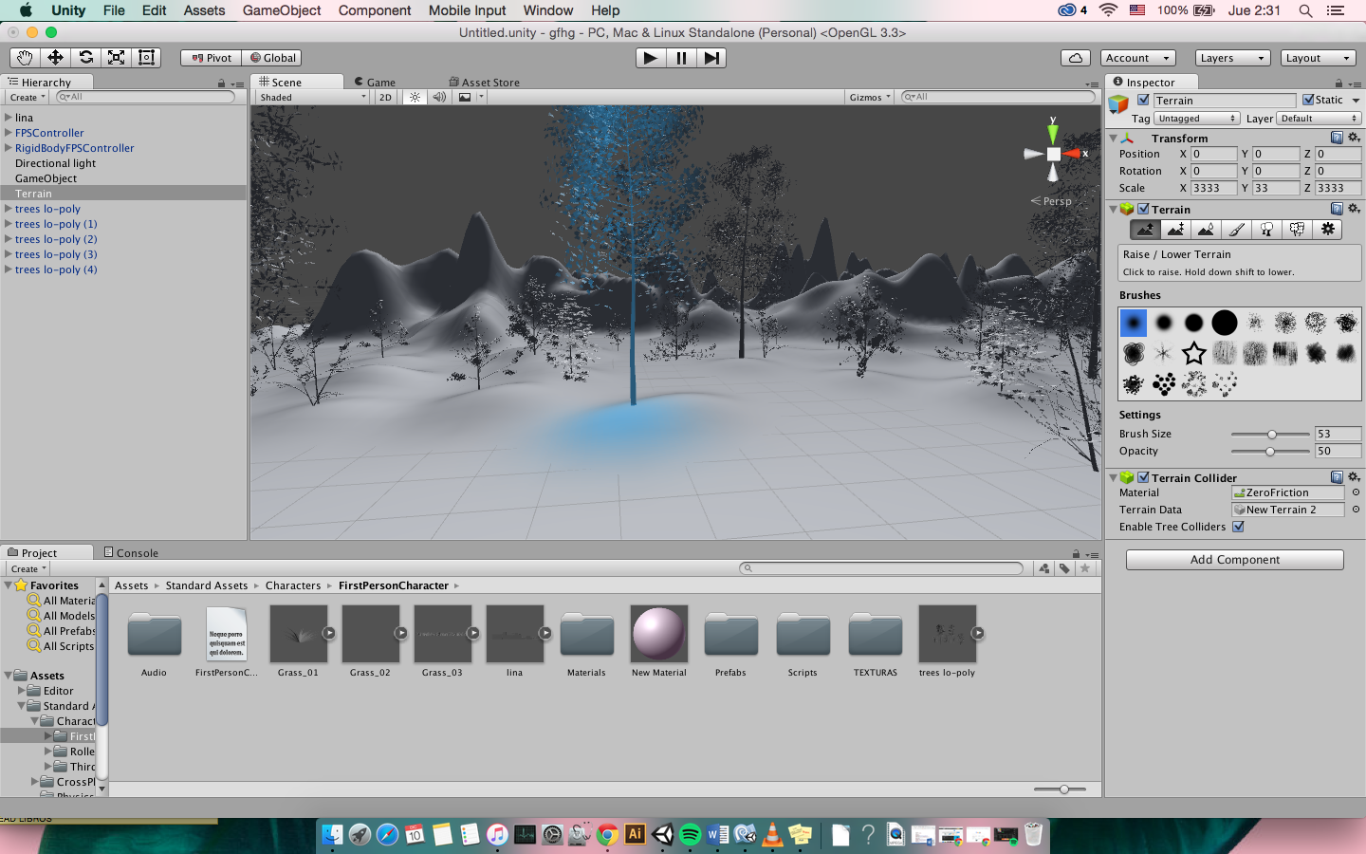Screen dimensions: 1366x854
Task: Open Unity from the Dock
Action: (663, 836)
